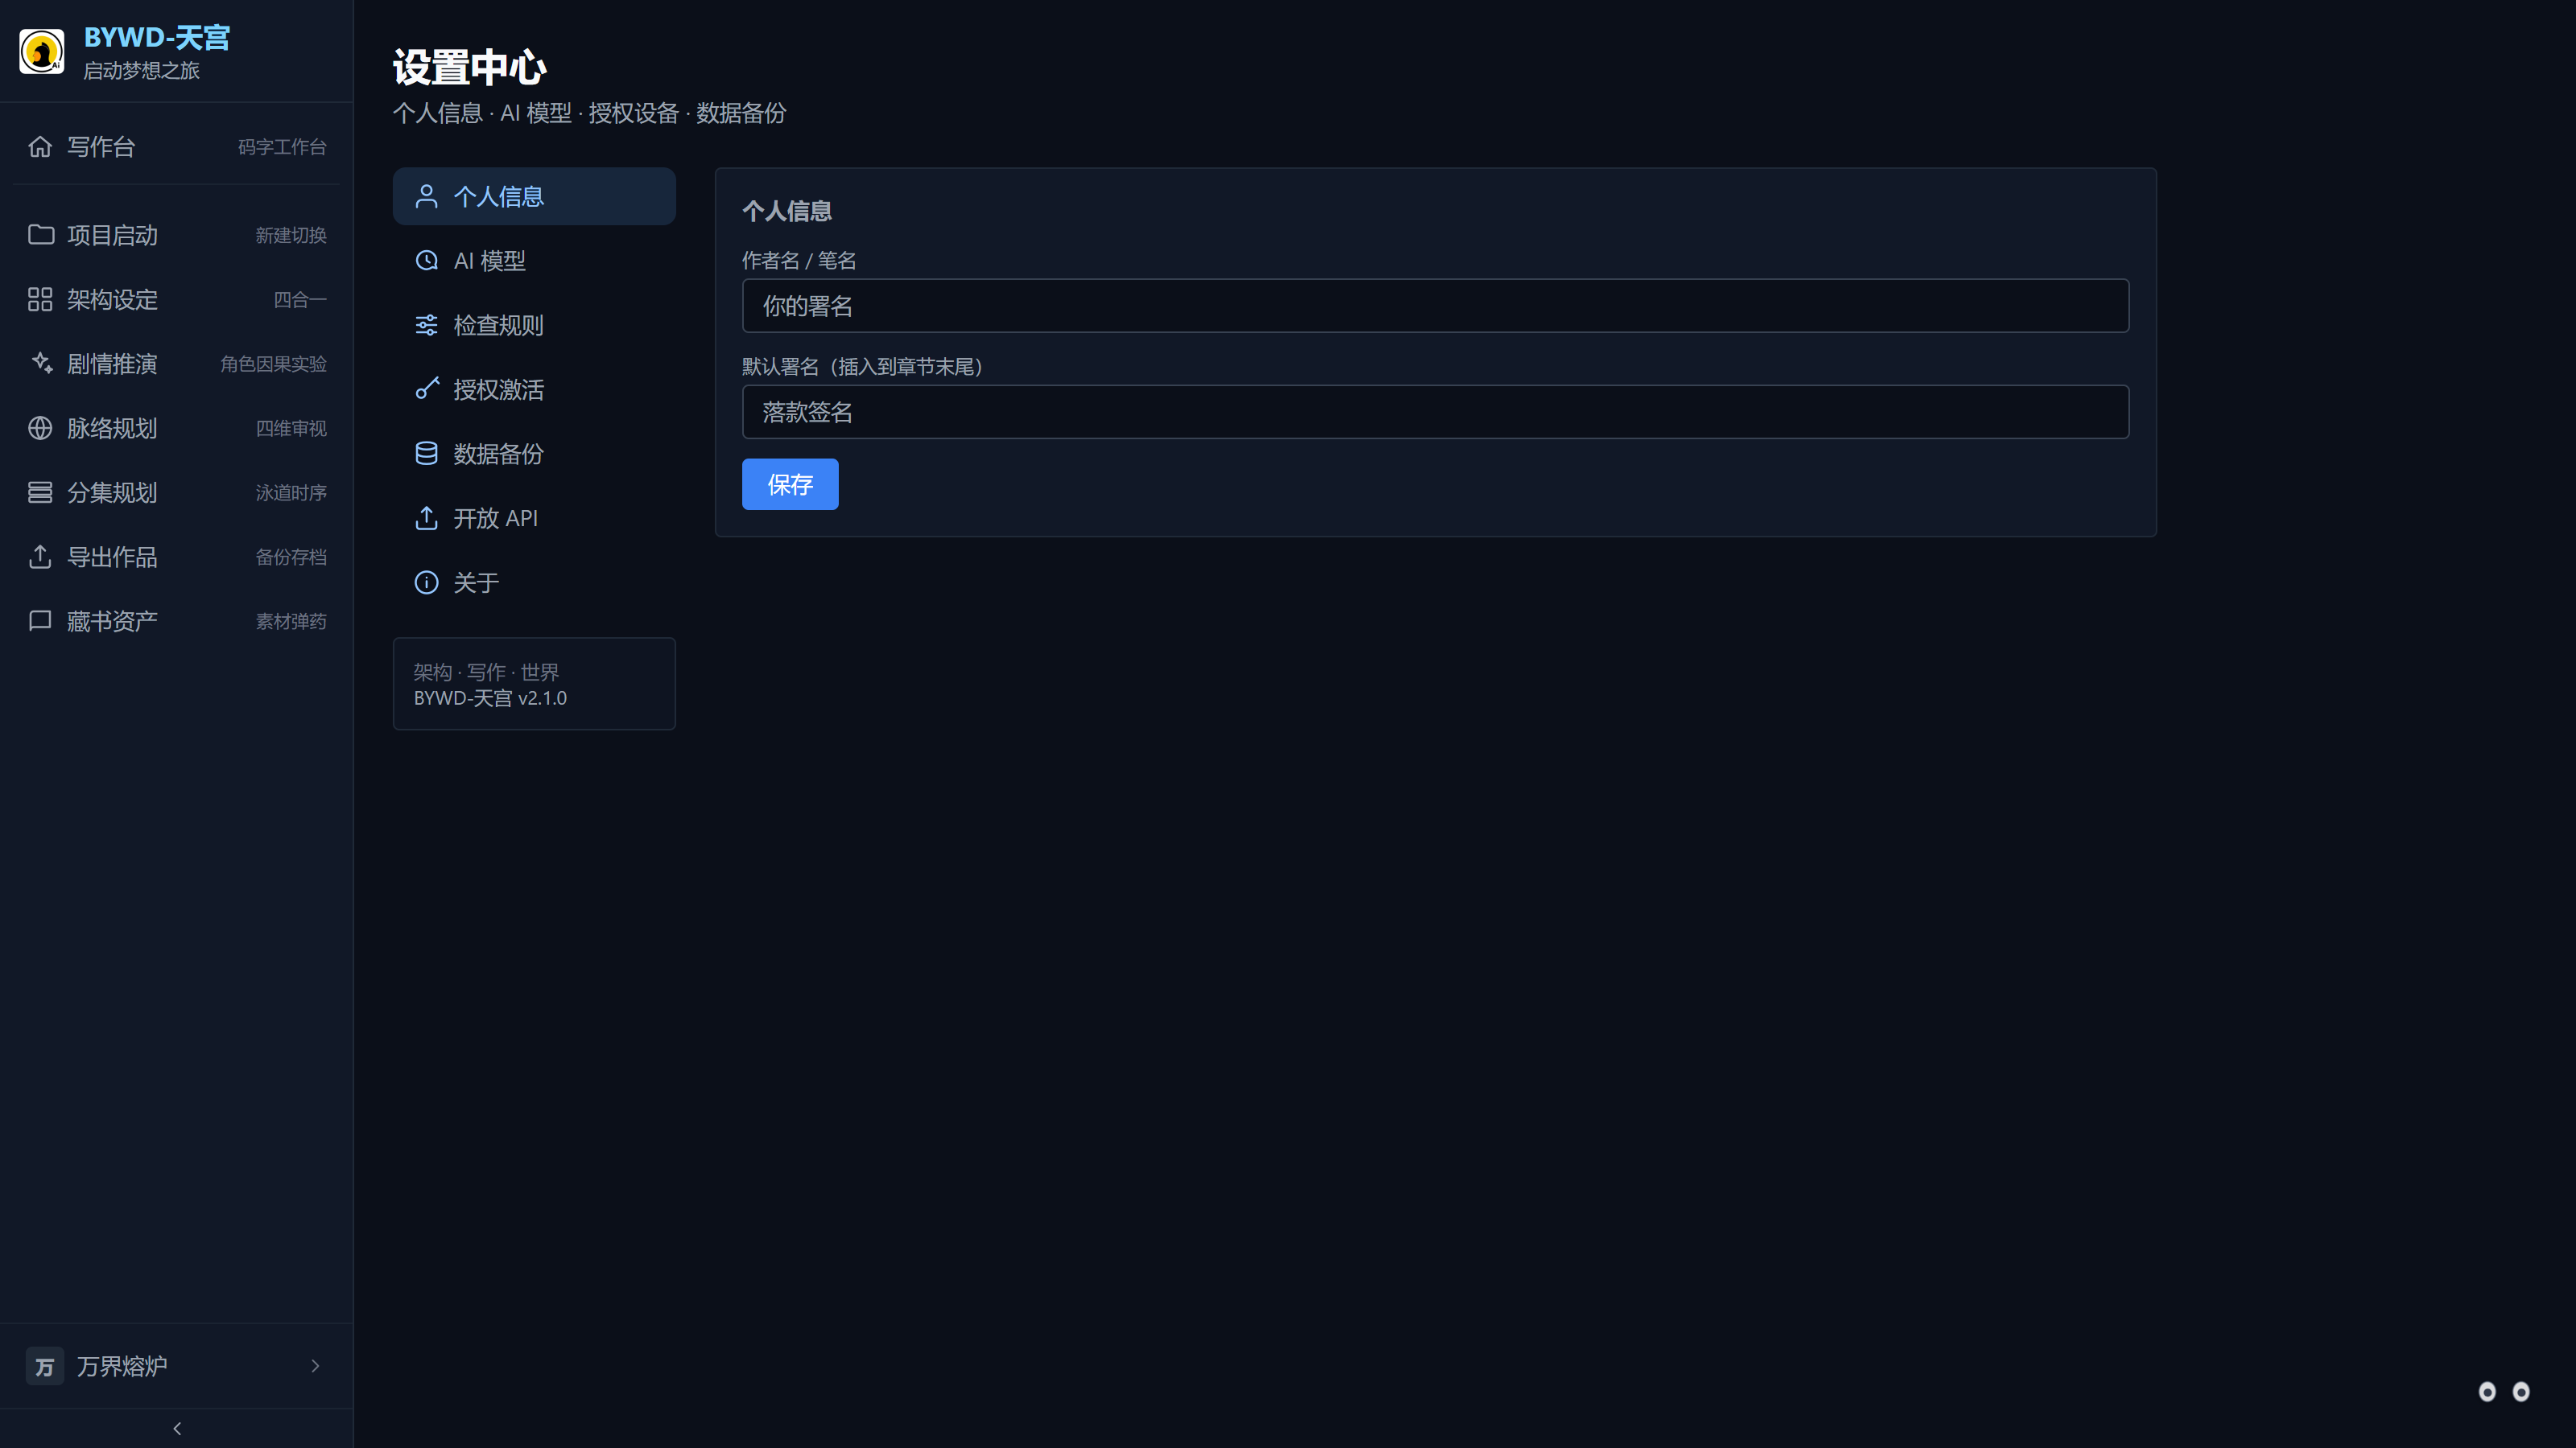The image size is (2576, 1448).
Task: Click the 码字工作台 label next to 写作台
Action: (x=282, y=147)
